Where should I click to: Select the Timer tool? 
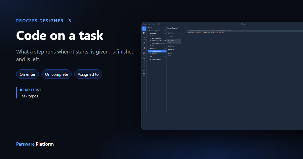coord(144,74)
